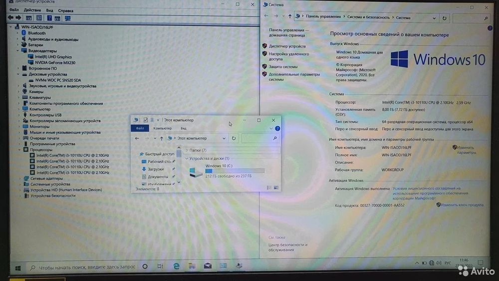499x281 pixels.
Task: Open Компьютер tab in Explorer ribbon
Action: point(162,128)
